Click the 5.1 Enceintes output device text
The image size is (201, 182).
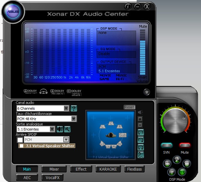[109, 71]
